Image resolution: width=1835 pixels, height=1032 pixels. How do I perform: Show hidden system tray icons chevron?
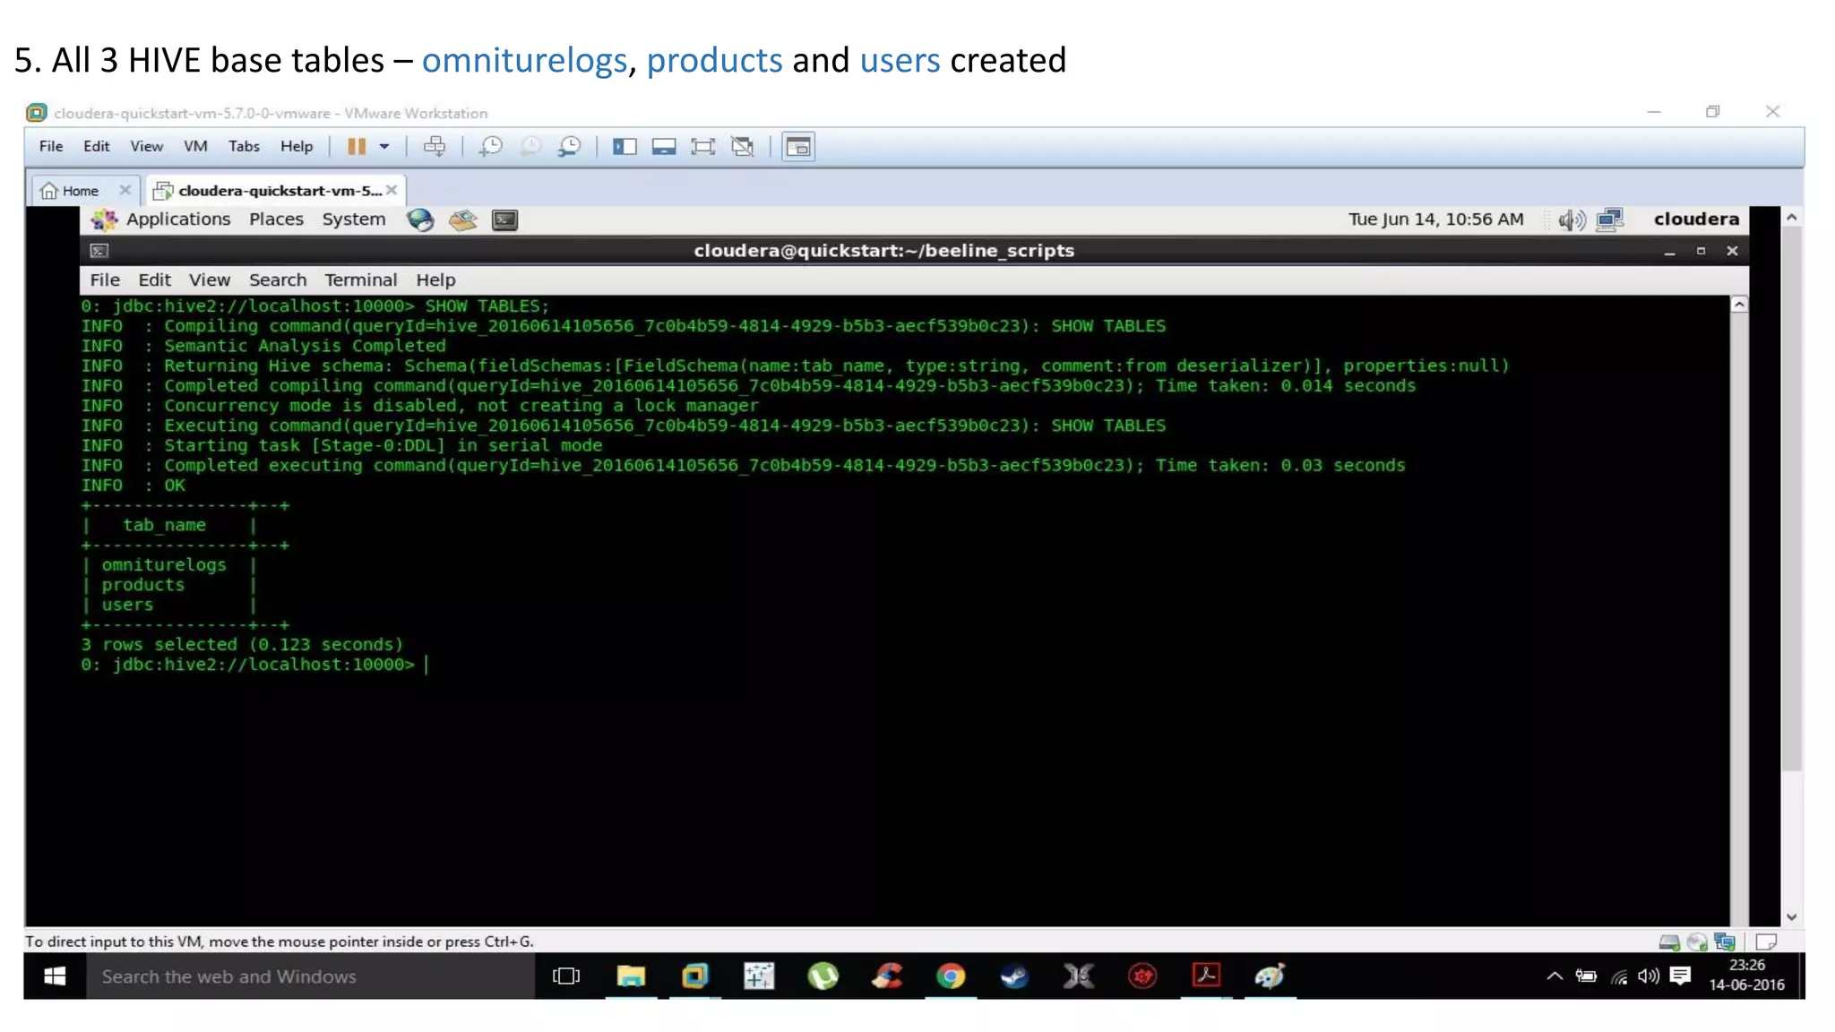point(1555,976)
